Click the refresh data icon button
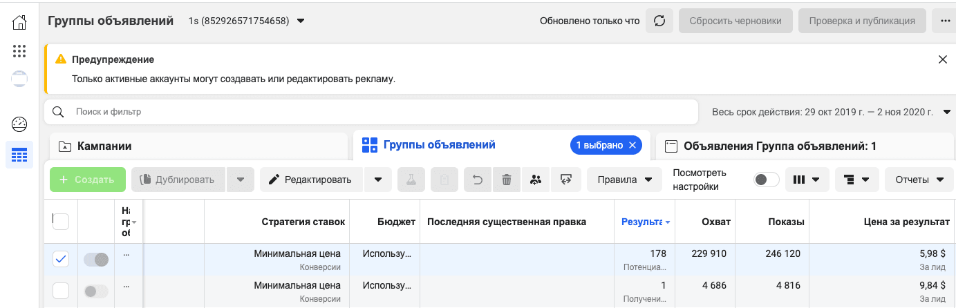The image size is (956, 308). coord(659,21)
